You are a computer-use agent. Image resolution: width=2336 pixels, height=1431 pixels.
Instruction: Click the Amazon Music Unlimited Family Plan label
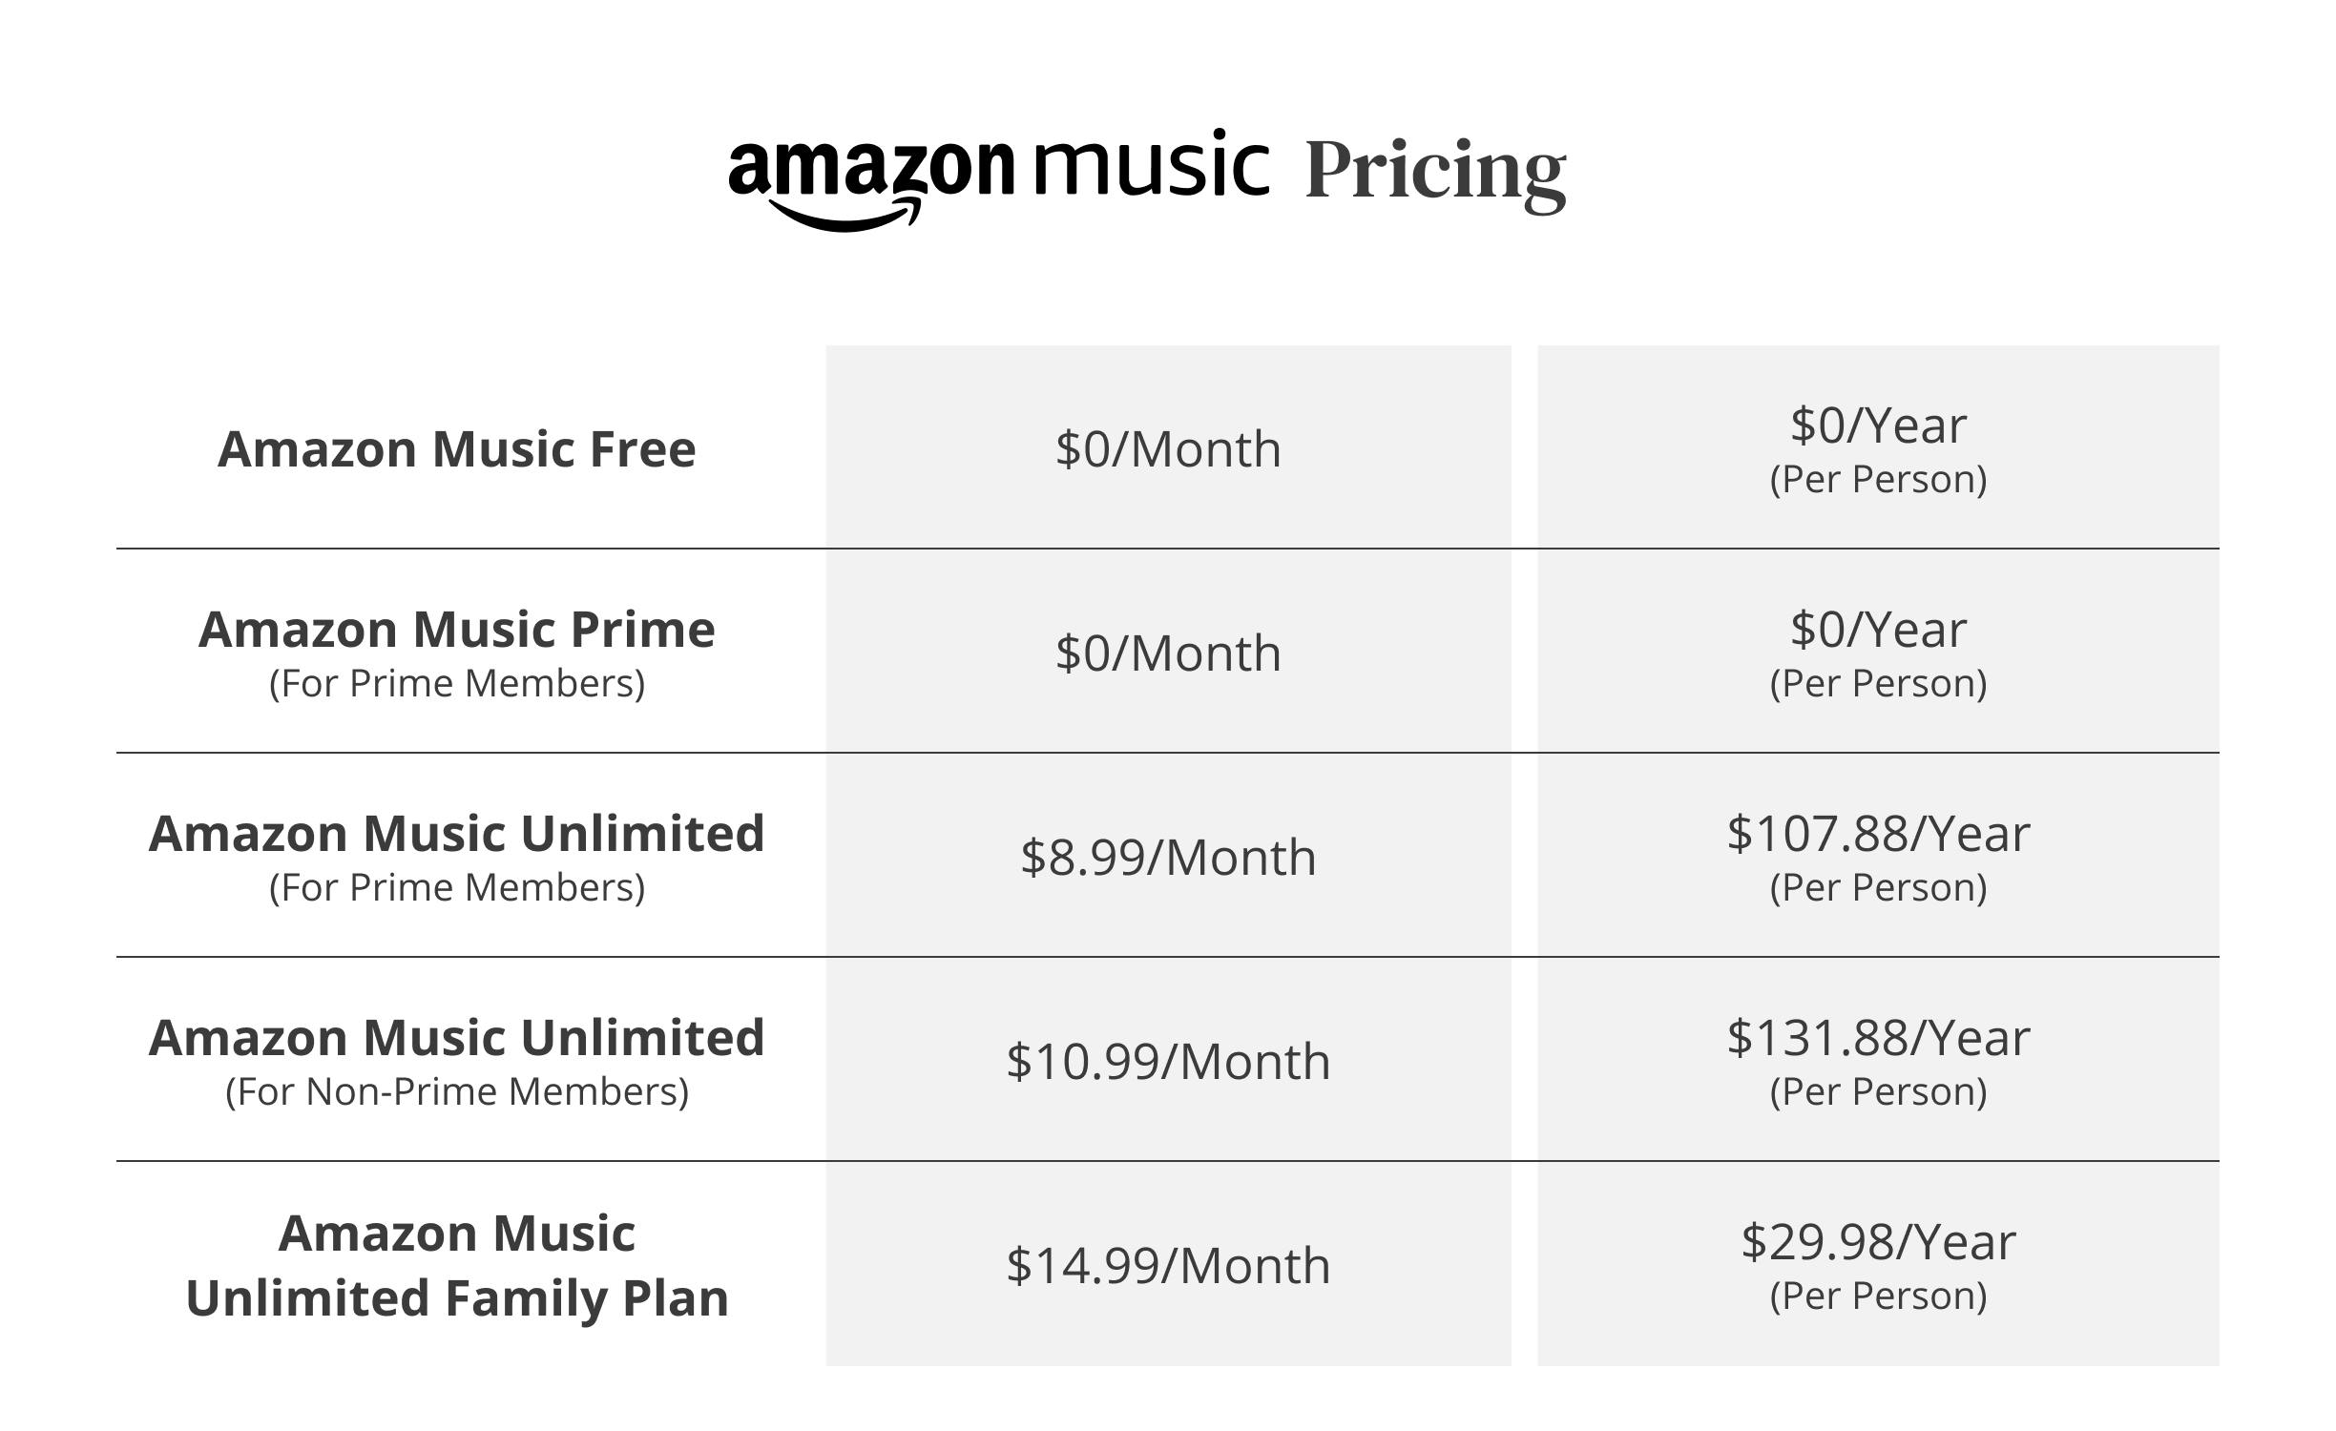[x=456, y=1265]
